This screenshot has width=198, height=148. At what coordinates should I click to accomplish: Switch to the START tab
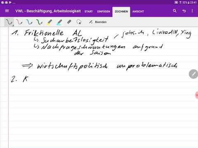pos(89,12)
